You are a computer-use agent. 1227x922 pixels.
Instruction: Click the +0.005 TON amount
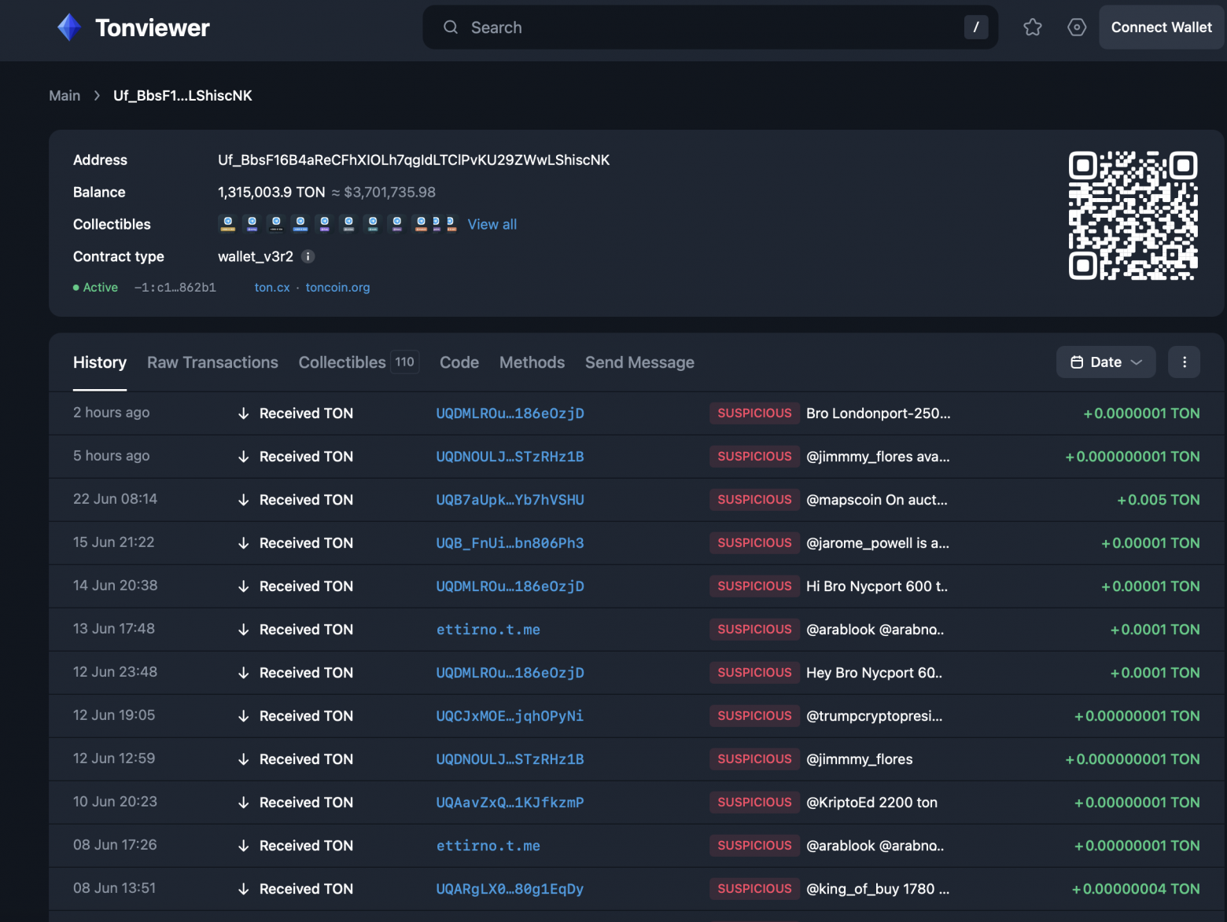pyautogui.click(x=1159, y=500)
